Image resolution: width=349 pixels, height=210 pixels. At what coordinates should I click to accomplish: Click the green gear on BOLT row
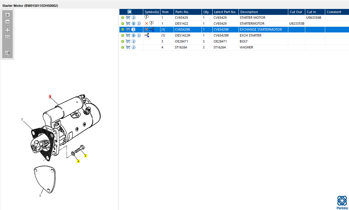(122, 41)
